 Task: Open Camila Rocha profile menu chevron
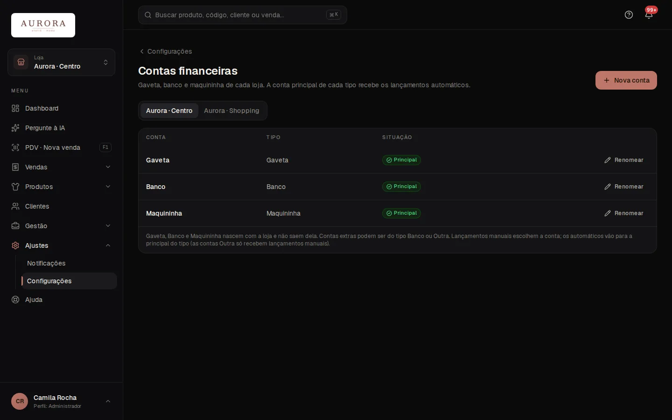click(x=108, y=401)
